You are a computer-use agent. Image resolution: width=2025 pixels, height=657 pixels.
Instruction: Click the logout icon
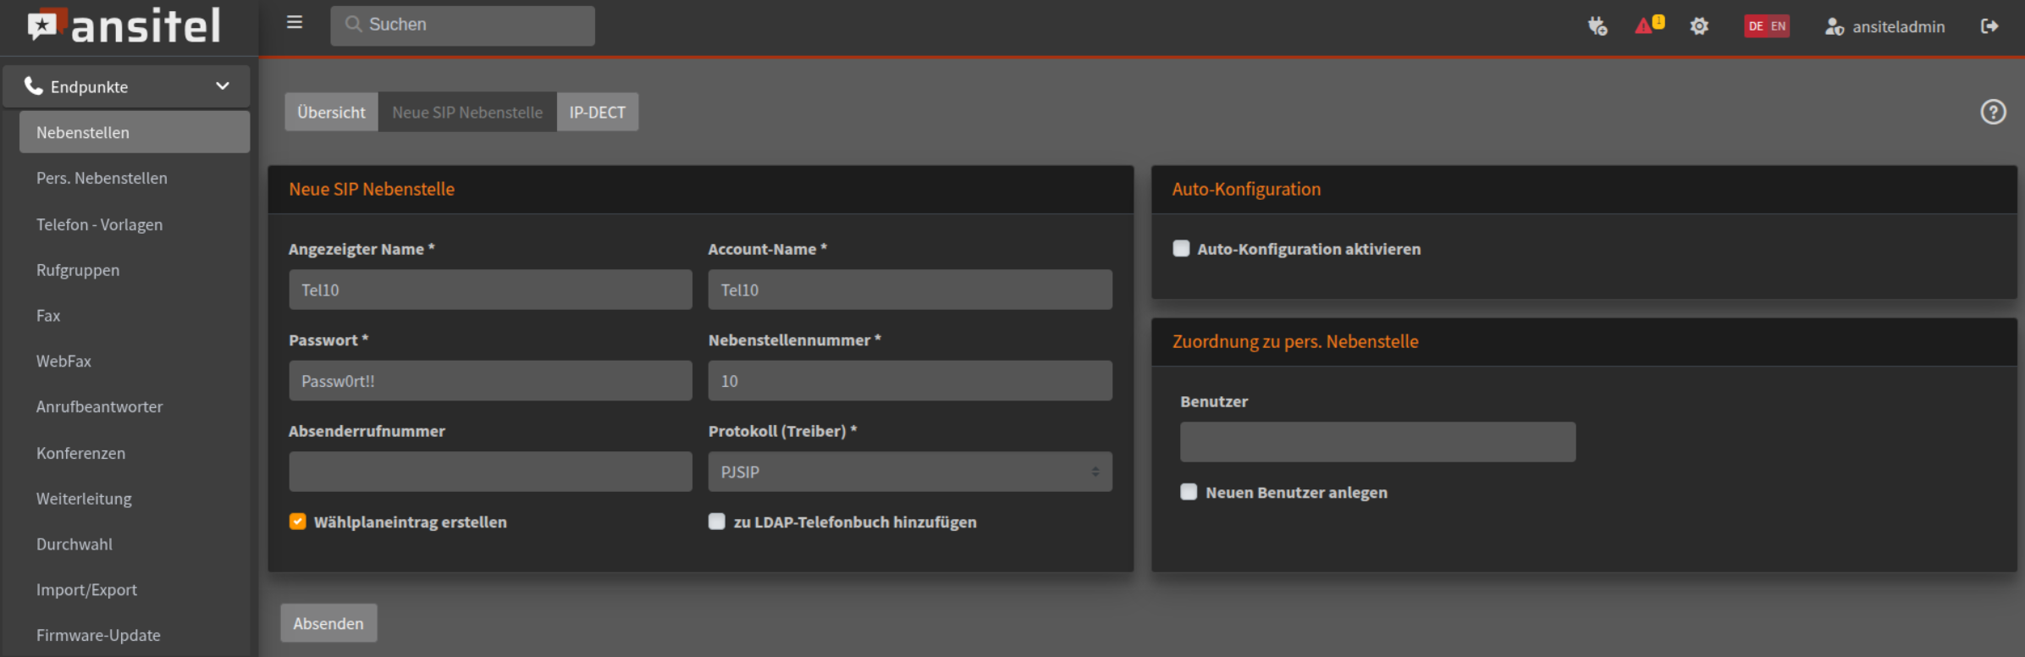click(1989, 26)
